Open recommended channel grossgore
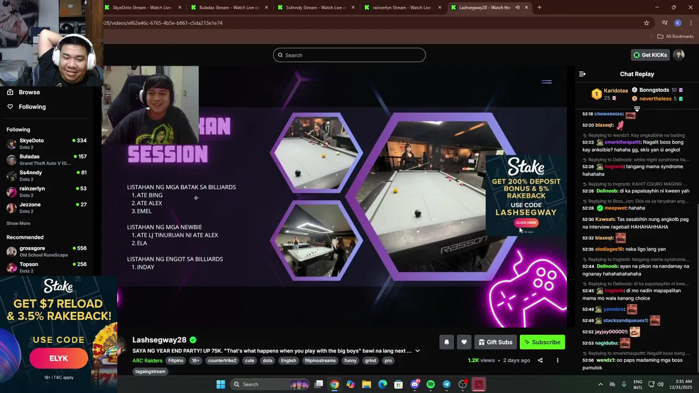Viewport: 699px width, 393px height. coord(46,251)
